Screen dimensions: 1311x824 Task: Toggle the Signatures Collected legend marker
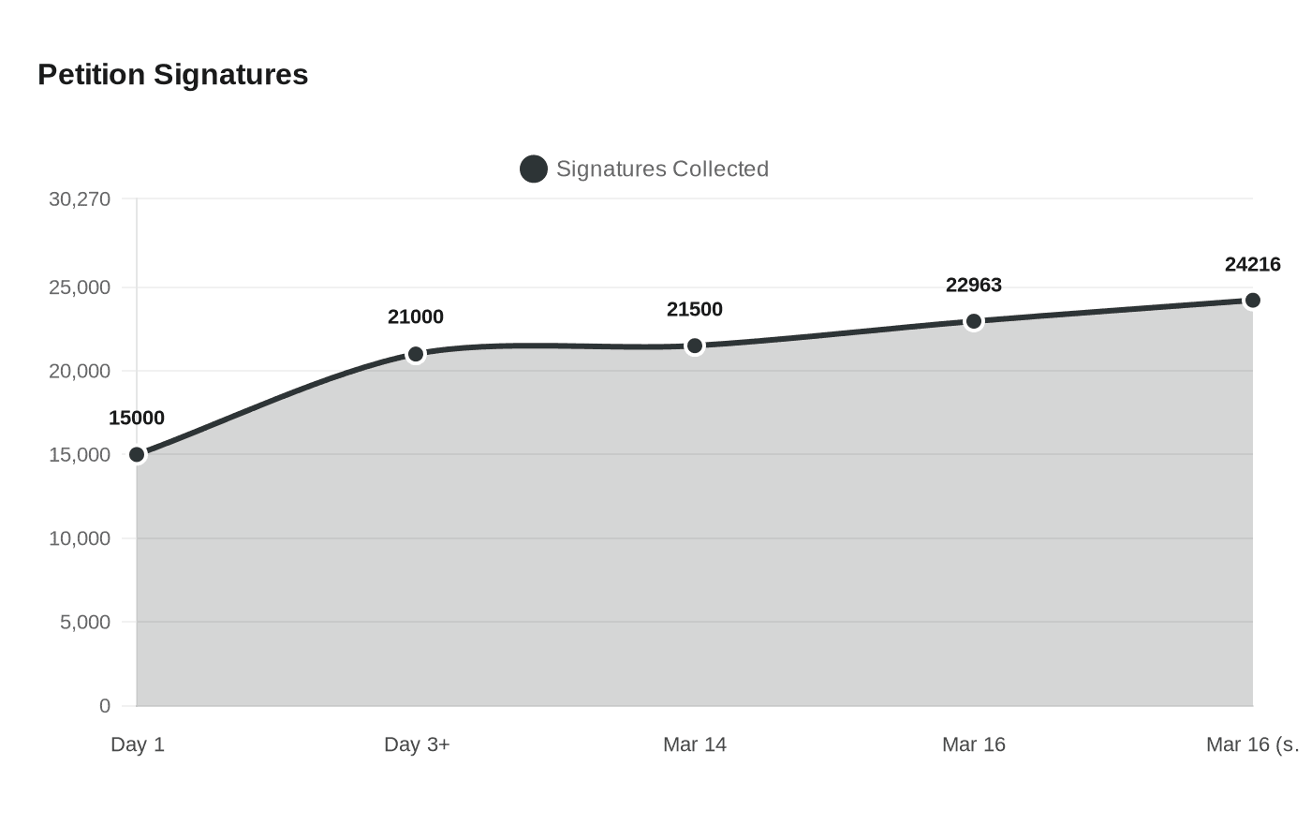tap(534, 169)
